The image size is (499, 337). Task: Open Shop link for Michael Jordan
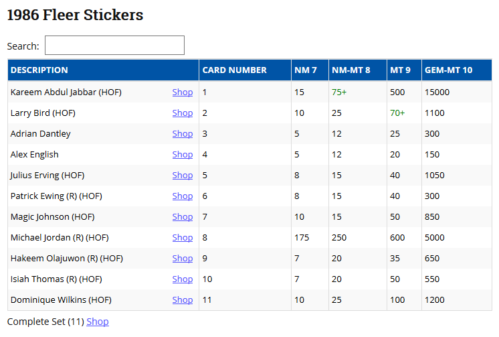(x=182, y=238)
